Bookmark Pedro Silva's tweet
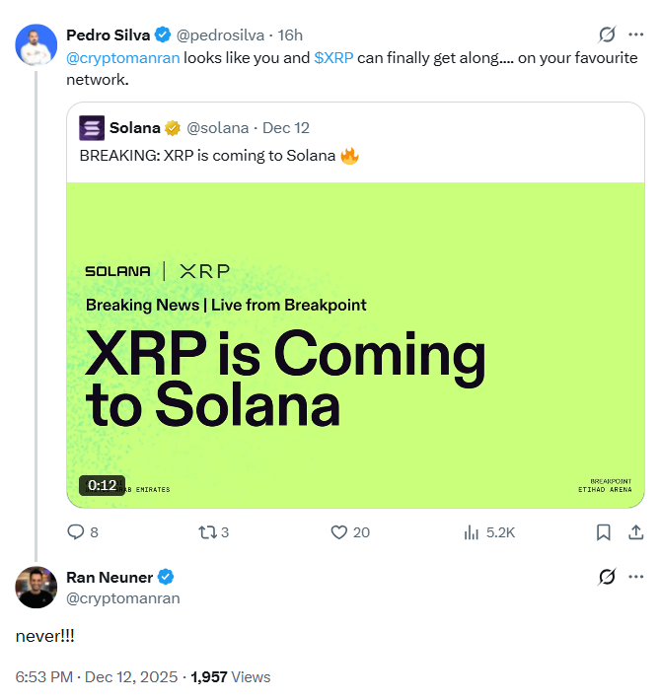 (603, 532)
